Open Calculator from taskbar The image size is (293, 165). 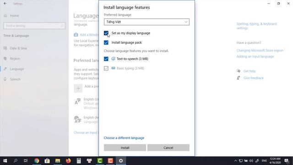(79, 161)
